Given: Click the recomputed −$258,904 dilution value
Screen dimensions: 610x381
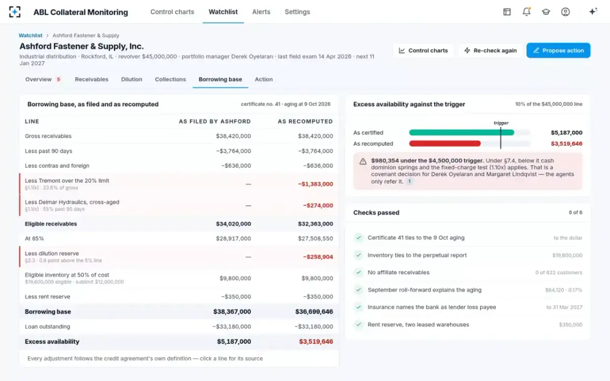Looking at the screenshot, I should [318, 257].
